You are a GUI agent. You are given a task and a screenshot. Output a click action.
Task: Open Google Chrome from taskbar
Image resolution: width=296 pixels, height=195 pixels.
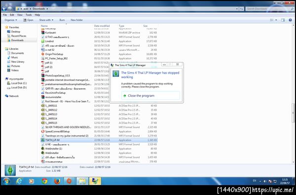(x=44, y=181)
